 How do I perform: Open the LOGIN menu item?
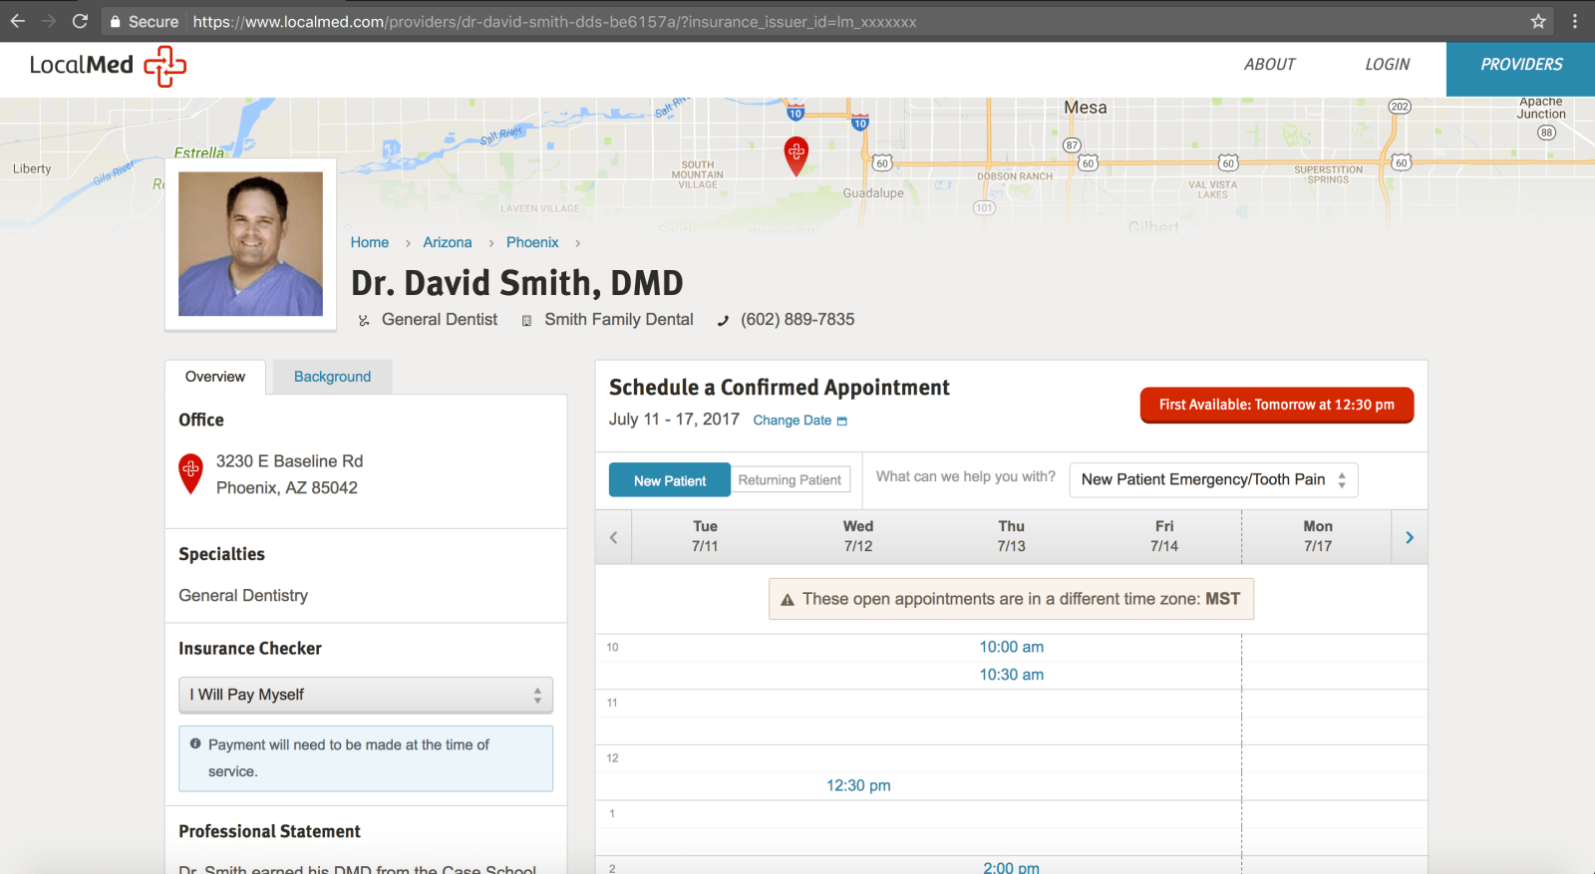(1387, 65)
